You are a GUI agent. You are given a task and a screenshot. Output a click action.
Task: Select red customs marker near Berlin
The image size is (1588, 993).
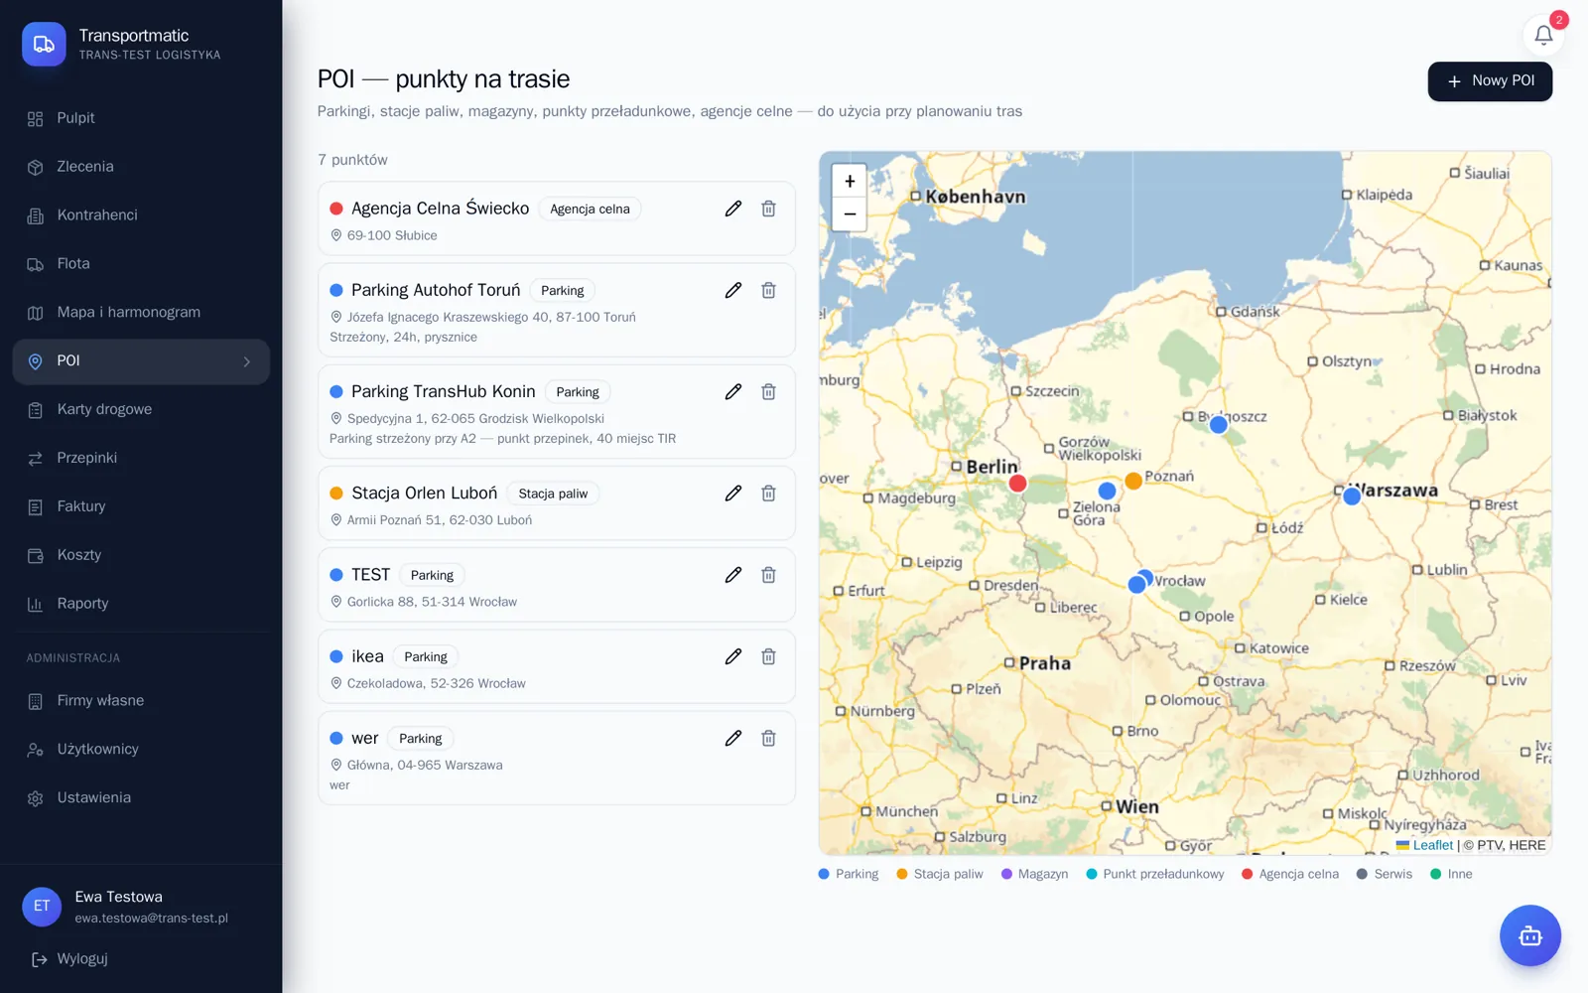coord(1017,484)
